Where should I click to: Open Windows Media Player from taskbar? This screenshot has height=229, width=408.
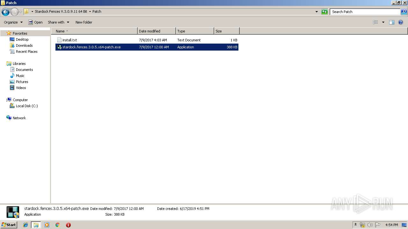click(47, 225)
